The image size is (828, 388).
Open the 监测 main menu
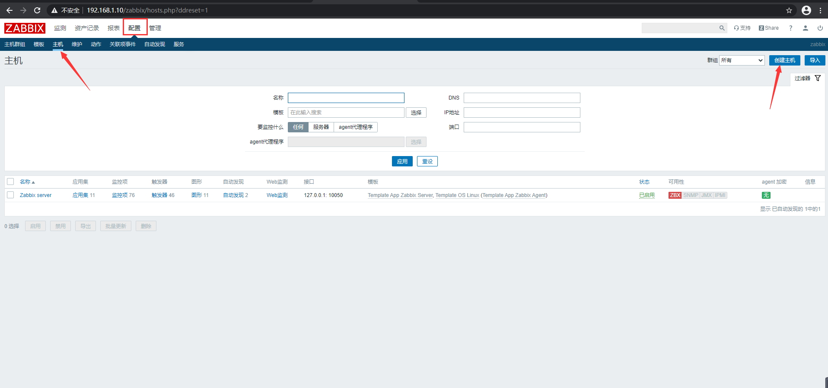(60, 28)
